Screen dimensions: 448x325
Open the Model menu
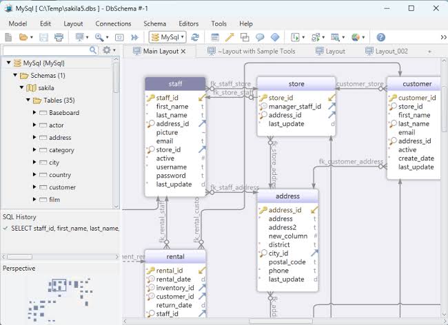(18, 23)
